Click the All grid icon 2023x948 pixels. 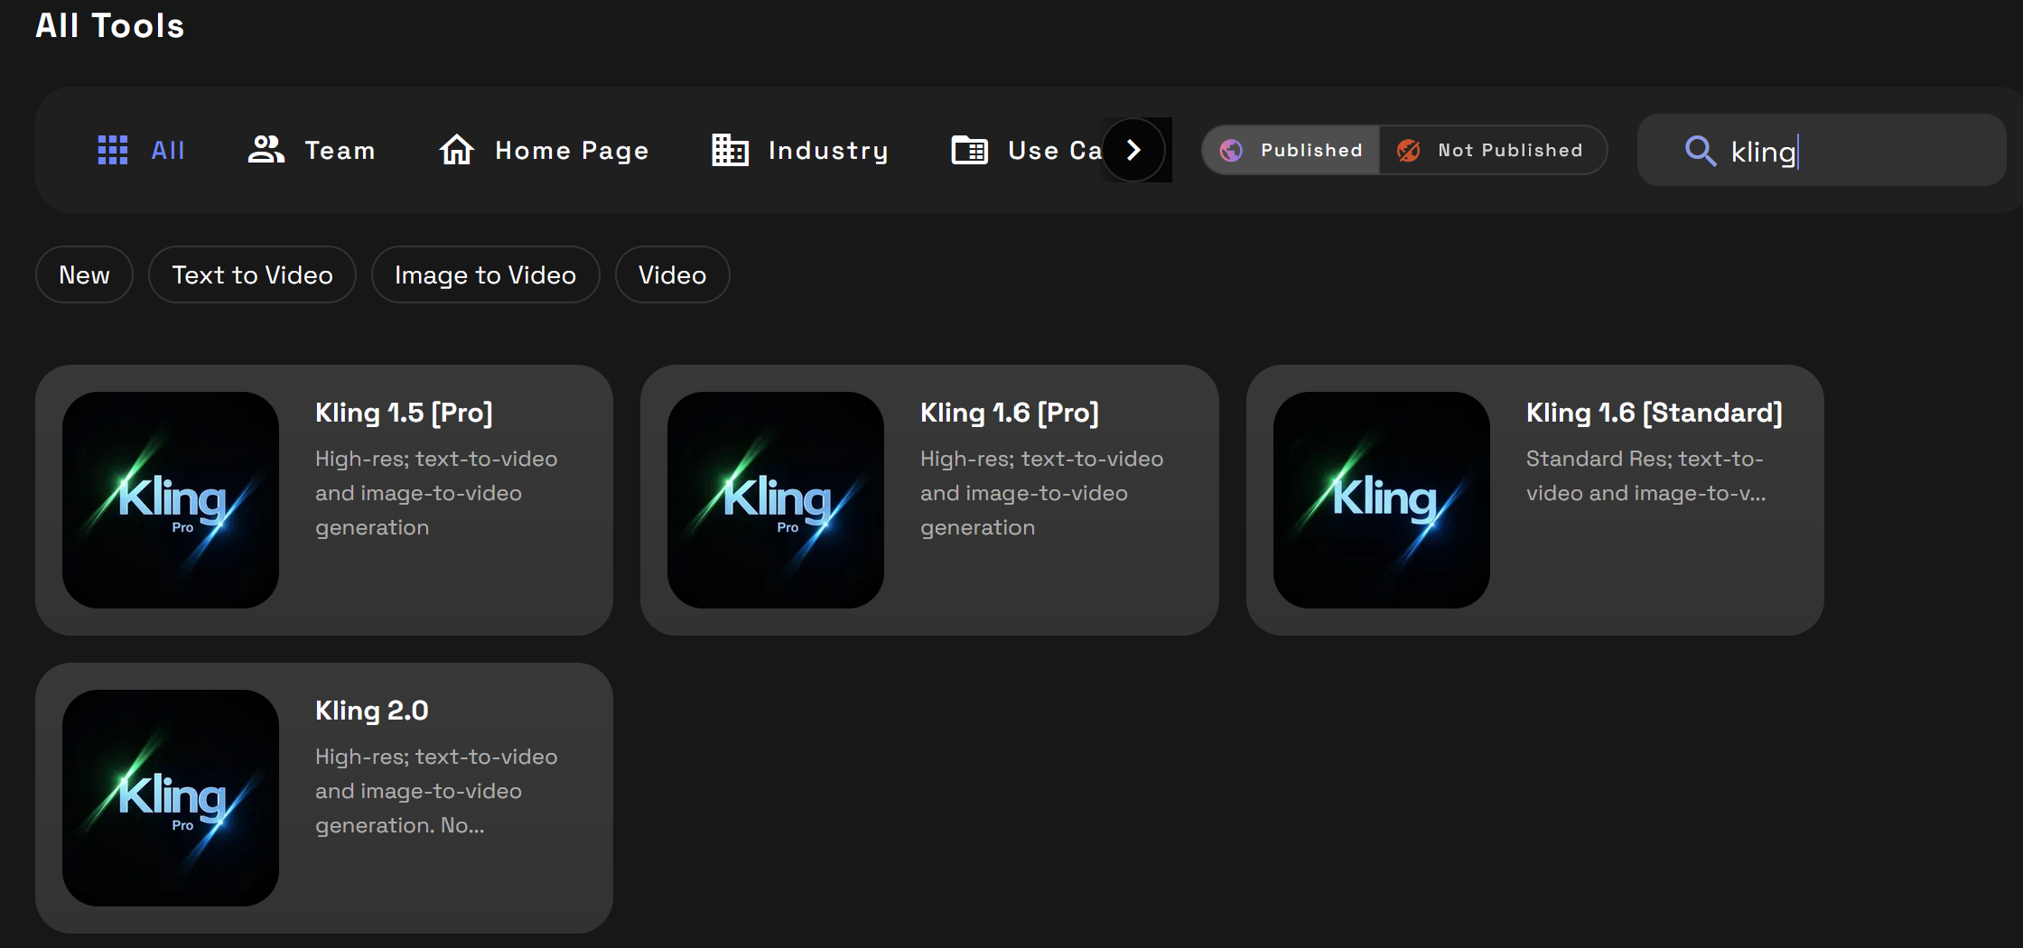113,150
